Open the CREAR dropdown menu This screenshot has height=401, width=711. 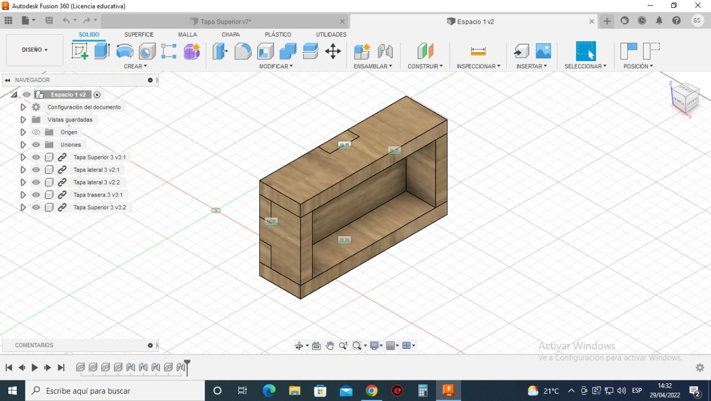(x=136, y=66)
